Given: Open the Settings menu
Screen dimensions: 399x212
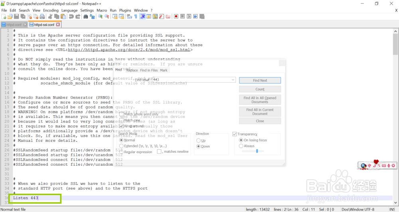Looking at the screenshot, I should coord(87,10).
